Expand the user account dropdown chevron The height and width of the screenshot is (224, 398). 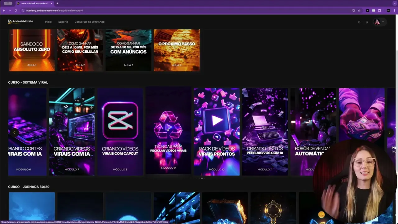coord(383,22)
